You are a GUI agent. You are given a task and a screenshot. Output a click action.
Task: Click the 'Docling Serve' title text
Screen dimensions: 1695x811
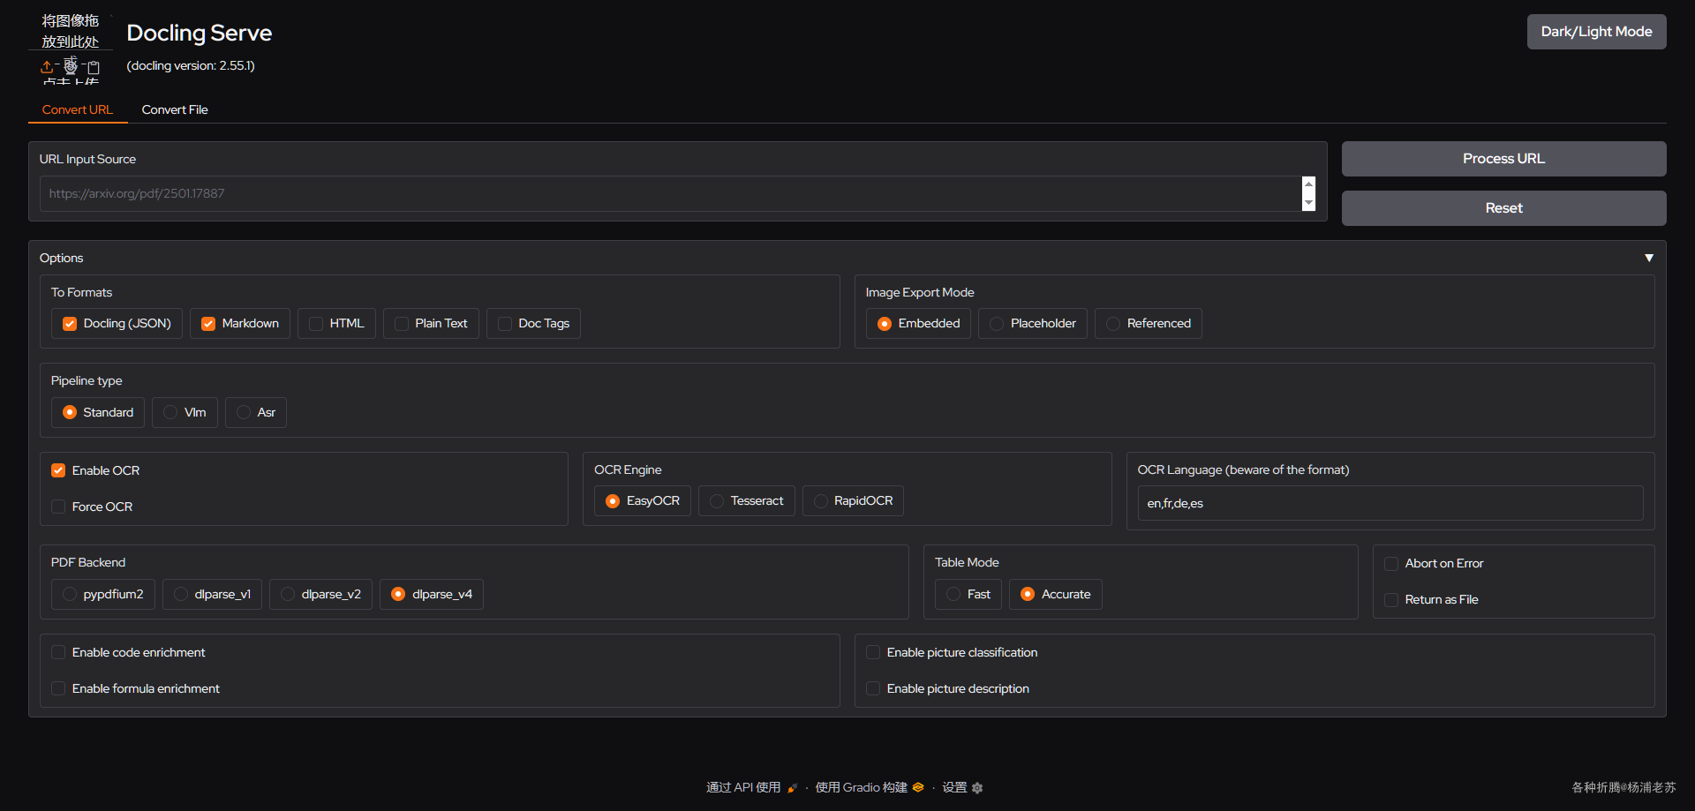pyautogui.click(x=200, y=34)
